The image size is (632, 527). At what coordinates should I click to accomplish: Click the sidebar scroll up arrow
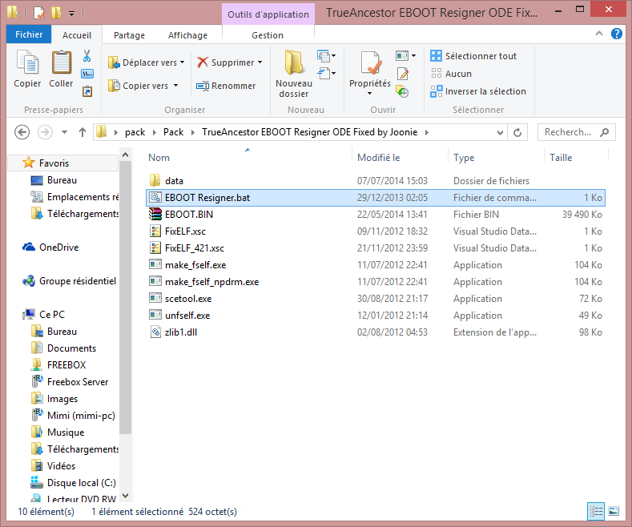click(x=125, y=155)
